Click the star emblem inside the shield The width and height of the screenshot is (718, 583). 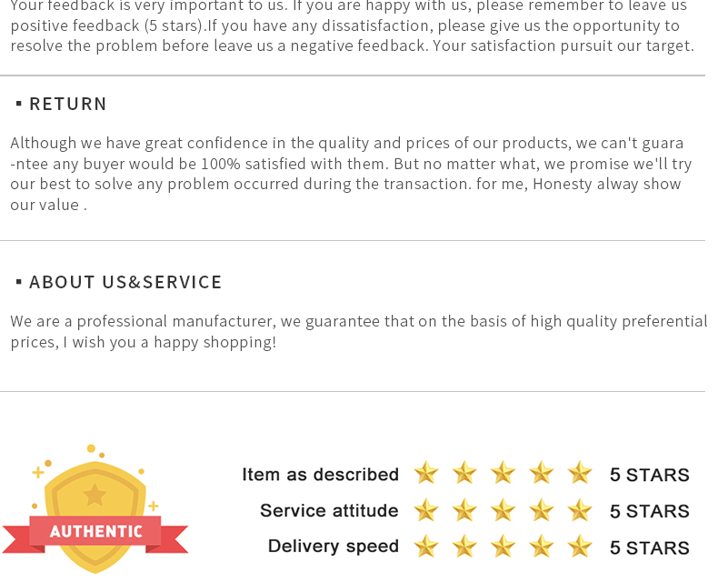[x=95, y=495]
